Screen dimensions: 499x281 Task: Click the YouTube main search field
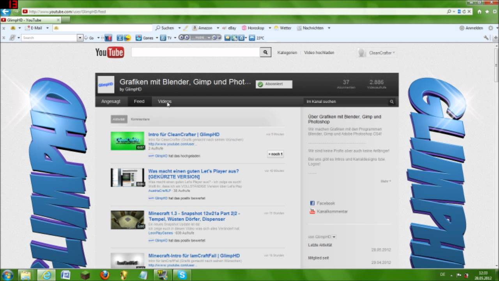pos(195,52)
